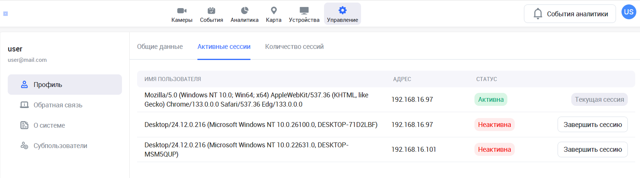Open Devices via the monitor icon
The image size is (640, 178).
[304, 11]
